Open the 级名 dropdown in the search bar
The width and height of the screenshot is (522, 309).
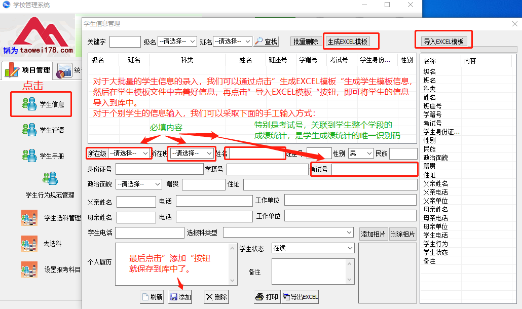pyautogui.click(x=177, y=41)
